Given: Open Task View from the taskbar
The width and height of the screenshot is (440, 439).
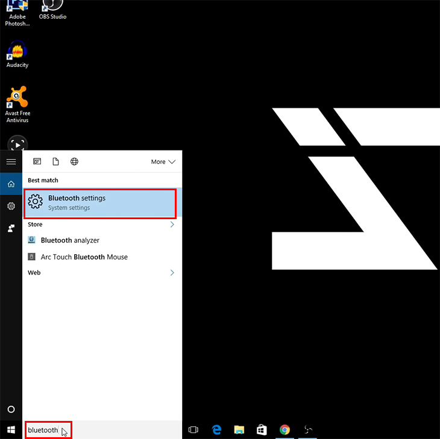Looking at the screenshot, I should [x=193, y=430].
